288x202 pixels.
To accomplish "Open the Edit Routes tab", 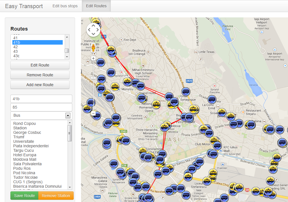I will 96,6.
